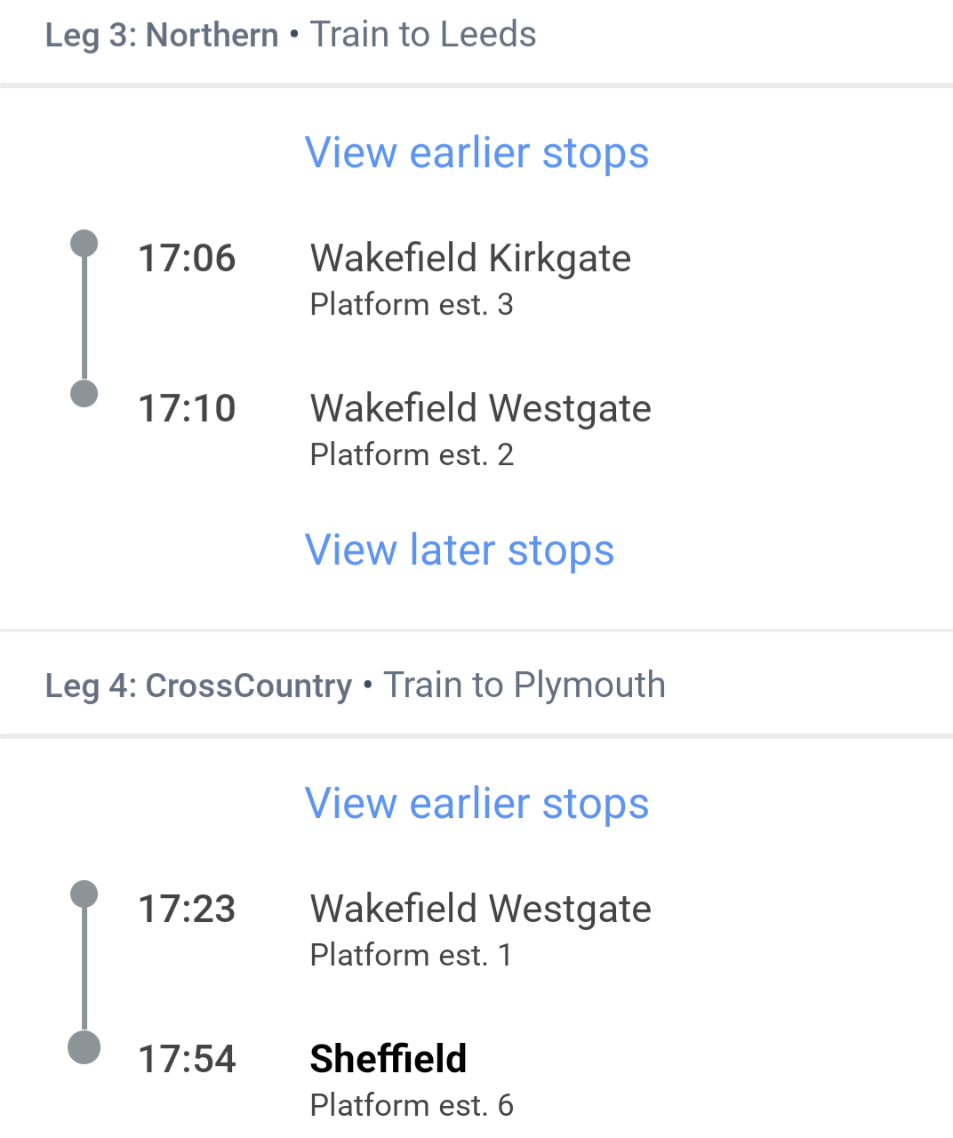Image resolution: width=953 pixels, height=1138 pixels.
Task: Click the Sheffield stop timeline dot
Action: 84,1046
